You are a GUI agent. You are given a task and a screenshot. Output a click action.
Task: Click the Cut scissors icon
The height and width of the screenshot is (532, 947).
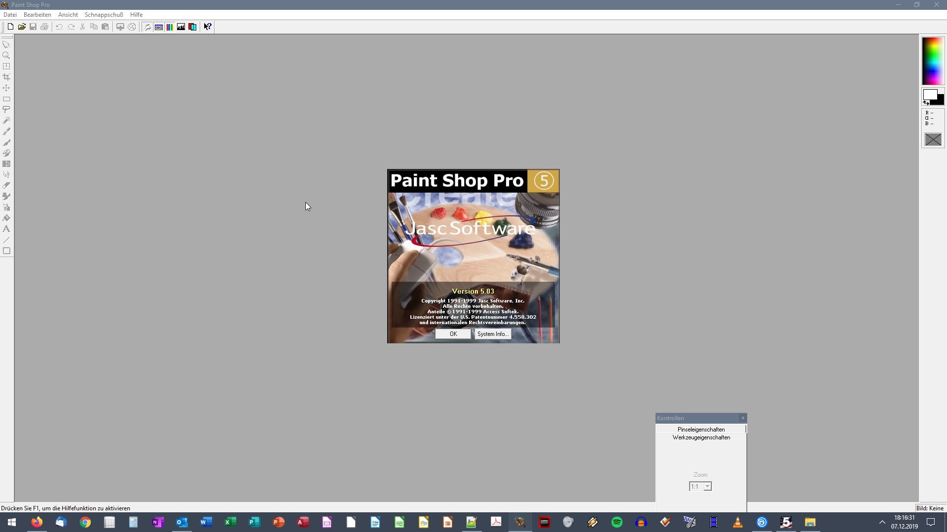[82, 27]
